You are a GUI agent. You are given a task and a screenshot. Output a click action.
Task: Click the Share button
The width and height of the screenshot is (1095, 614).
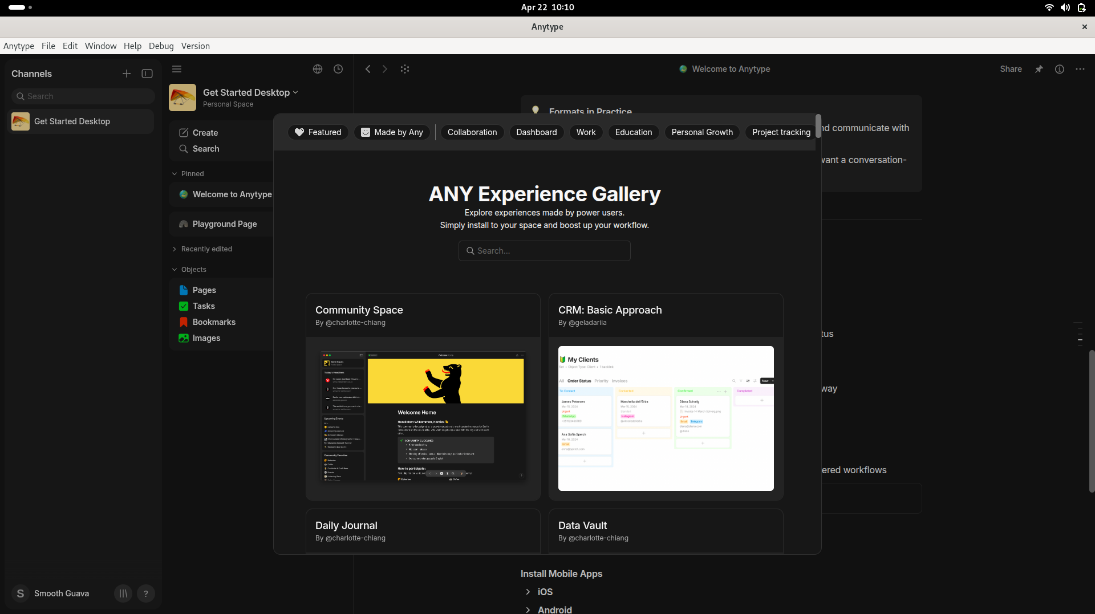coord(1011,69)
